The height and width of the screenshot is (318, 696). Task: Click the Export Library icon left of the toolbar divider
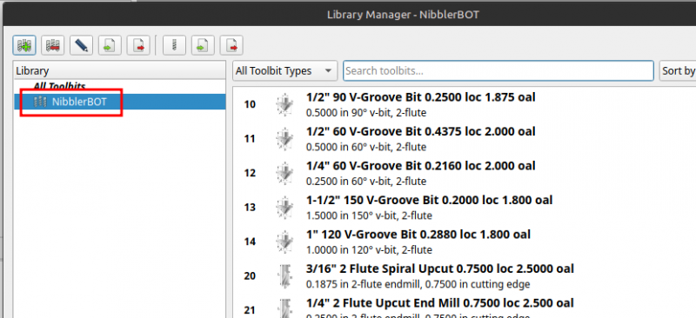click(138, 45)
